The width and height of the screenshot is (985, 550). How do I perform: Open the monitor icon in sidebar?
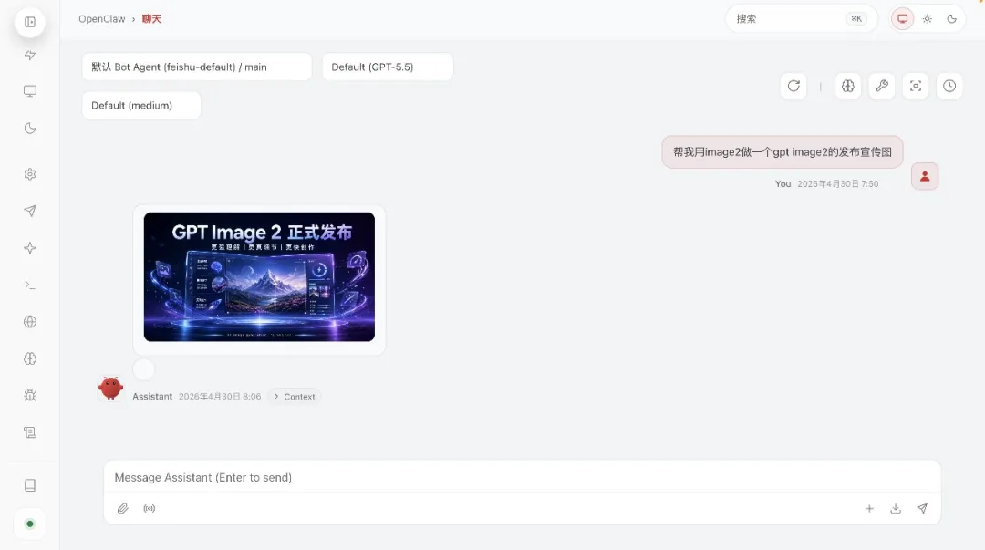click(x=29, y=91)
